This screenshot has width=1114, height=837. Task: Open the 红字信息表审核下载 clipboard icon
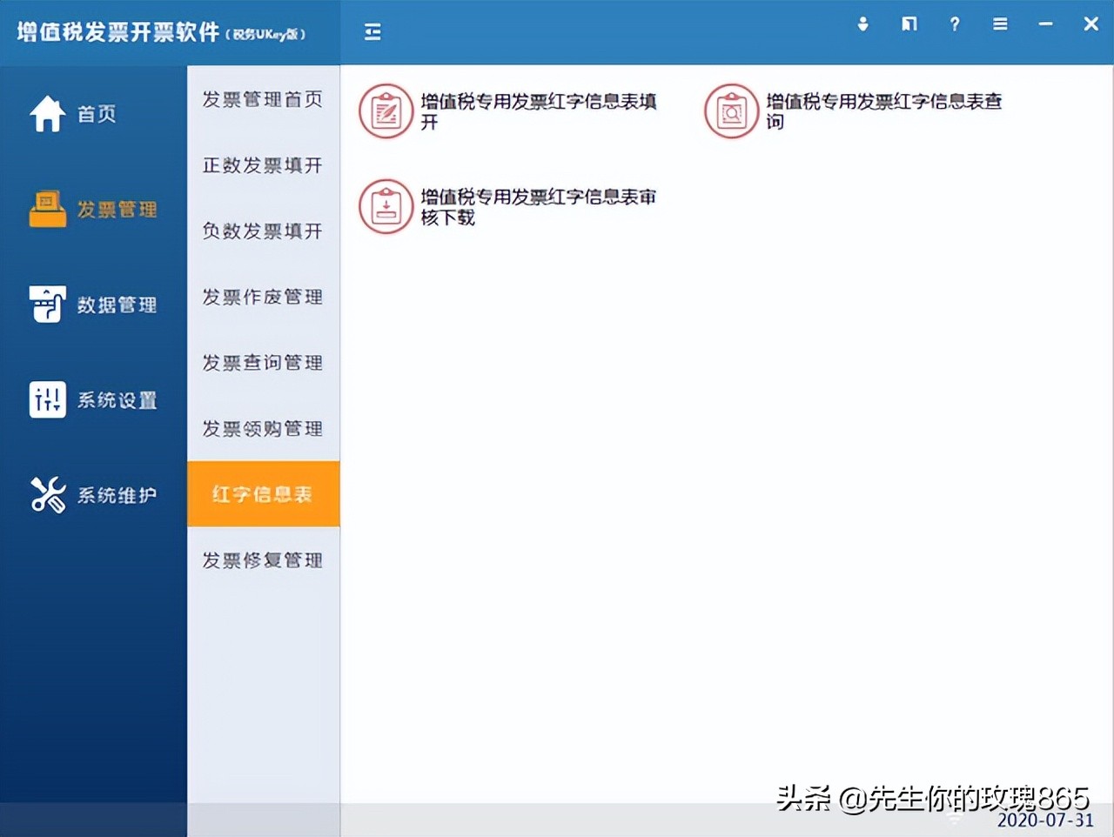pos(386,206)
